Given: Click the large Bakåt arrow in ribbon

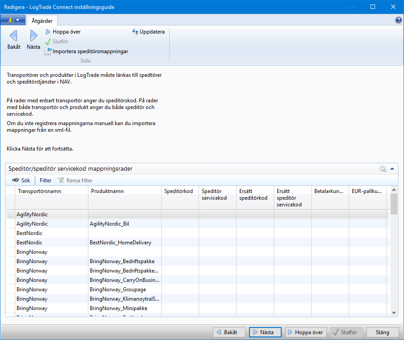Looking at the screenshot, I should pyautogui.click(x=14, y=39).
